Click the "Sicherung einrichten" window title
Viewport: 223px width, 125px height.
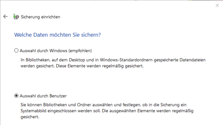tap(41, 17)
